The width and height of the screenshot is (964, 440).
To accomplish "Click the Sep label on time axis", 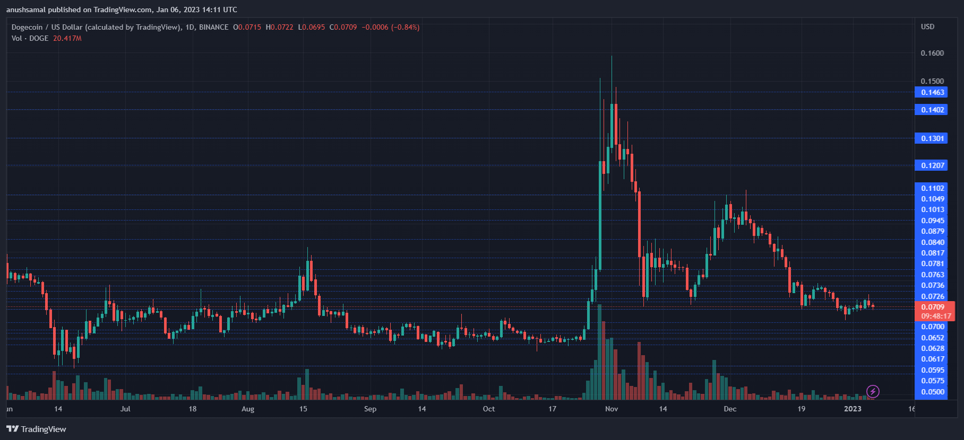I will click(x=370, y=409).
